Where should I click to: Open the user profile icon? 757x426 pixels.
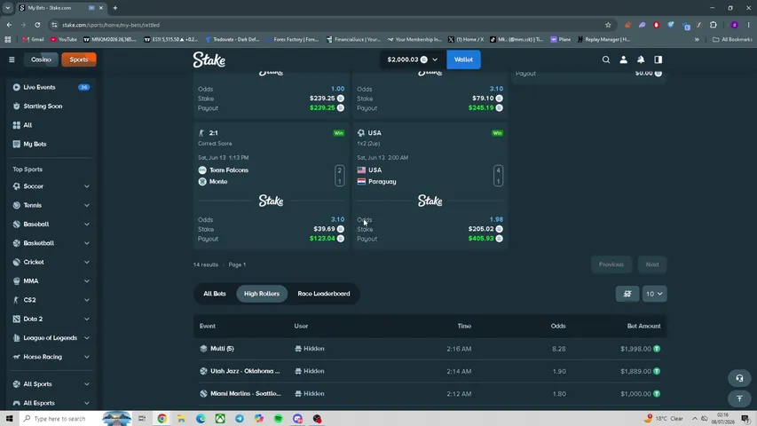click(x=623, y=59)
